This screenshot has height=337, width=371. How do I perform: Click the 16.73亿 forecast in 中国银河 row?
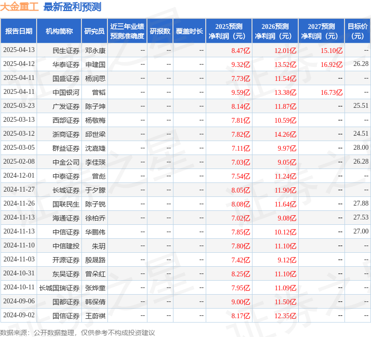(331, 92)
